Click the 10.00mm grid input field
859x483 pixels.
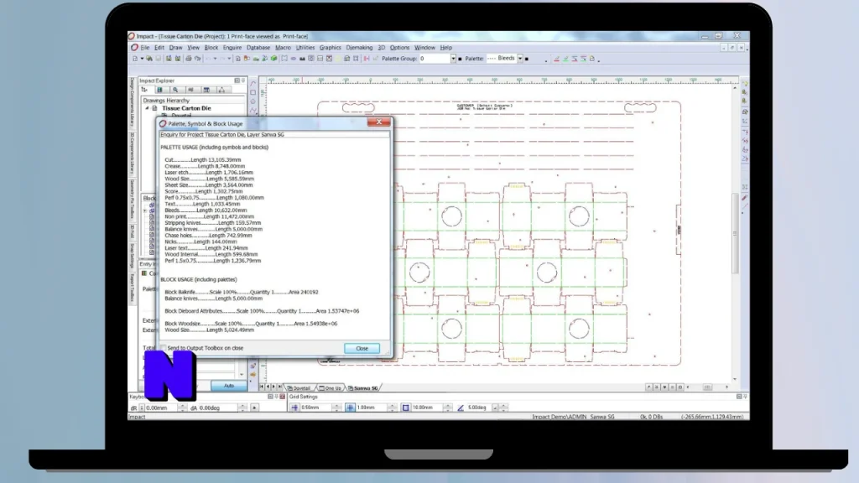click(427, 408)
